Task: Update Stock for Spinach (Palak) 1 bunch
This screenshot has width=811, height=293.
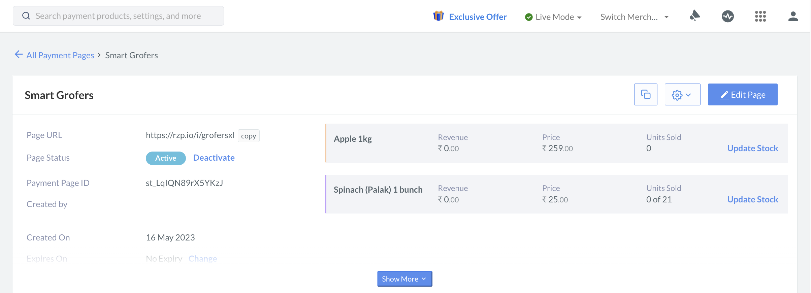Action: [x=753, y=199]
